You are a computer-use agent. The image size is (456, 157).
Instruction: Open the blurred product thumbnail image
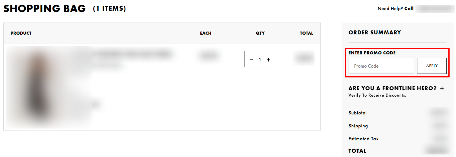pos(49,87)
